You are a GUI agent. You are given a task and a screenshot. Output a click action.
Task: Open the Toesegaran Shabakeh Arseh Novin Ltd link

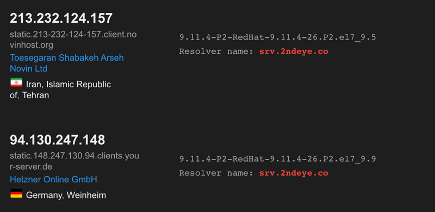tap(67, 63)
